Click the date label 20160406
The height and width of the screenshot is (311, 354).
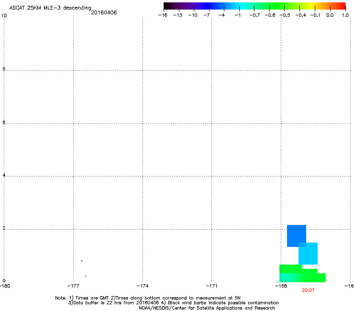pyautogui.click(x=104, y=12)
